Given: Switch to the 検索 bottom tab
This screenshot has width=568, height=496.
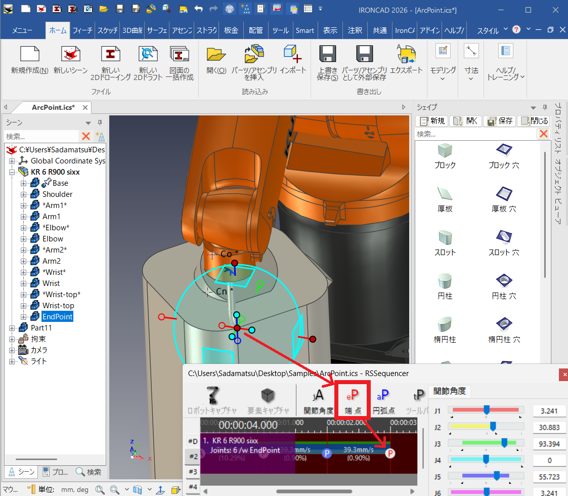Looking at the screenshot, I should pyautogui.click(x=89, y=472).
